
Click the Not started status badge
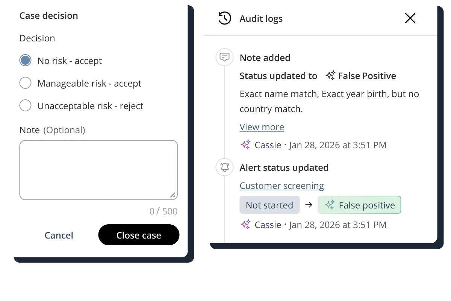coord(269,205)
